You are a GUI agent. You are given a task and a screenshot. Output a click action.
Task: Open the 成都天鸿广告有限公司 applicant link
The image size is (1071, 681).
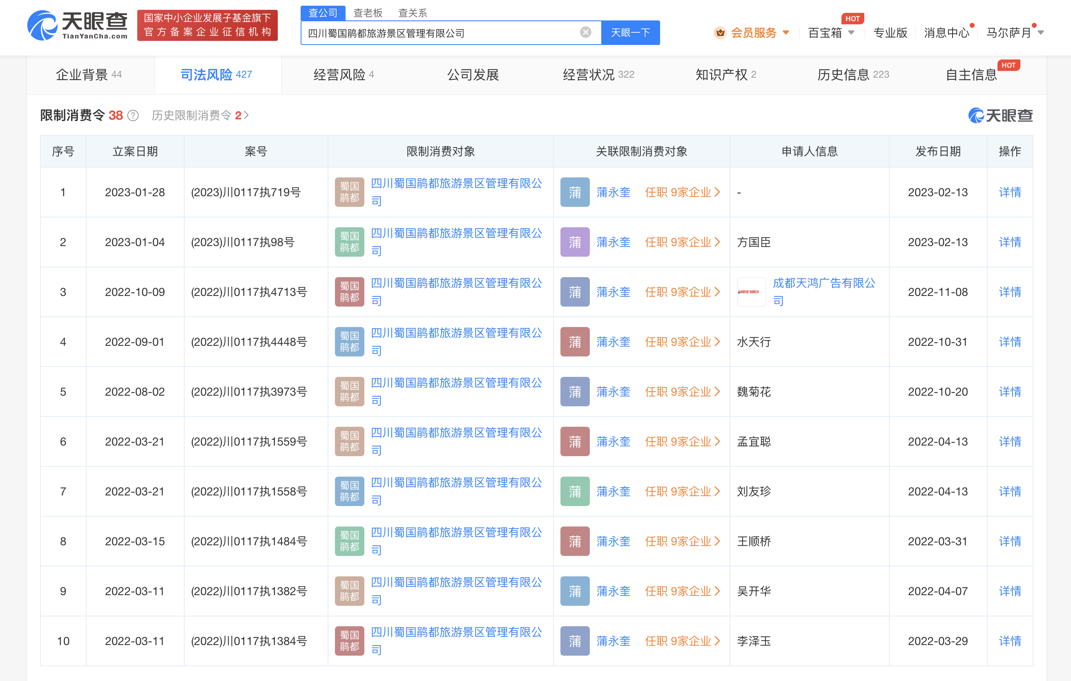(x=823, y=284)
